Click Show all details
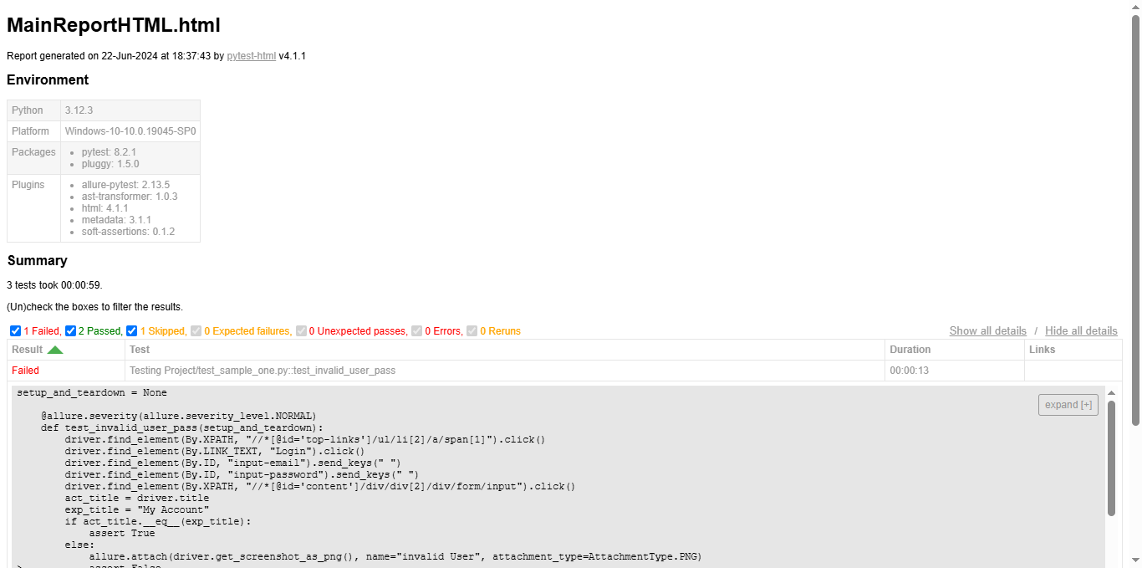The height and width of the screenshot is (568, 1142). pos(987,330)
